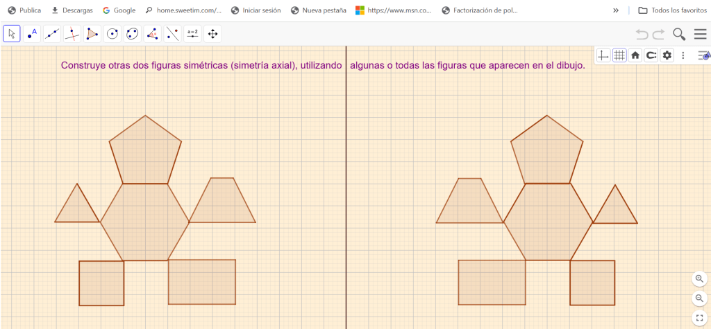Open the Todos los favoritos folder
Image resolution: width=711 pixels, height=329 pixels.
pyautogui.click(x=671, y=10)
